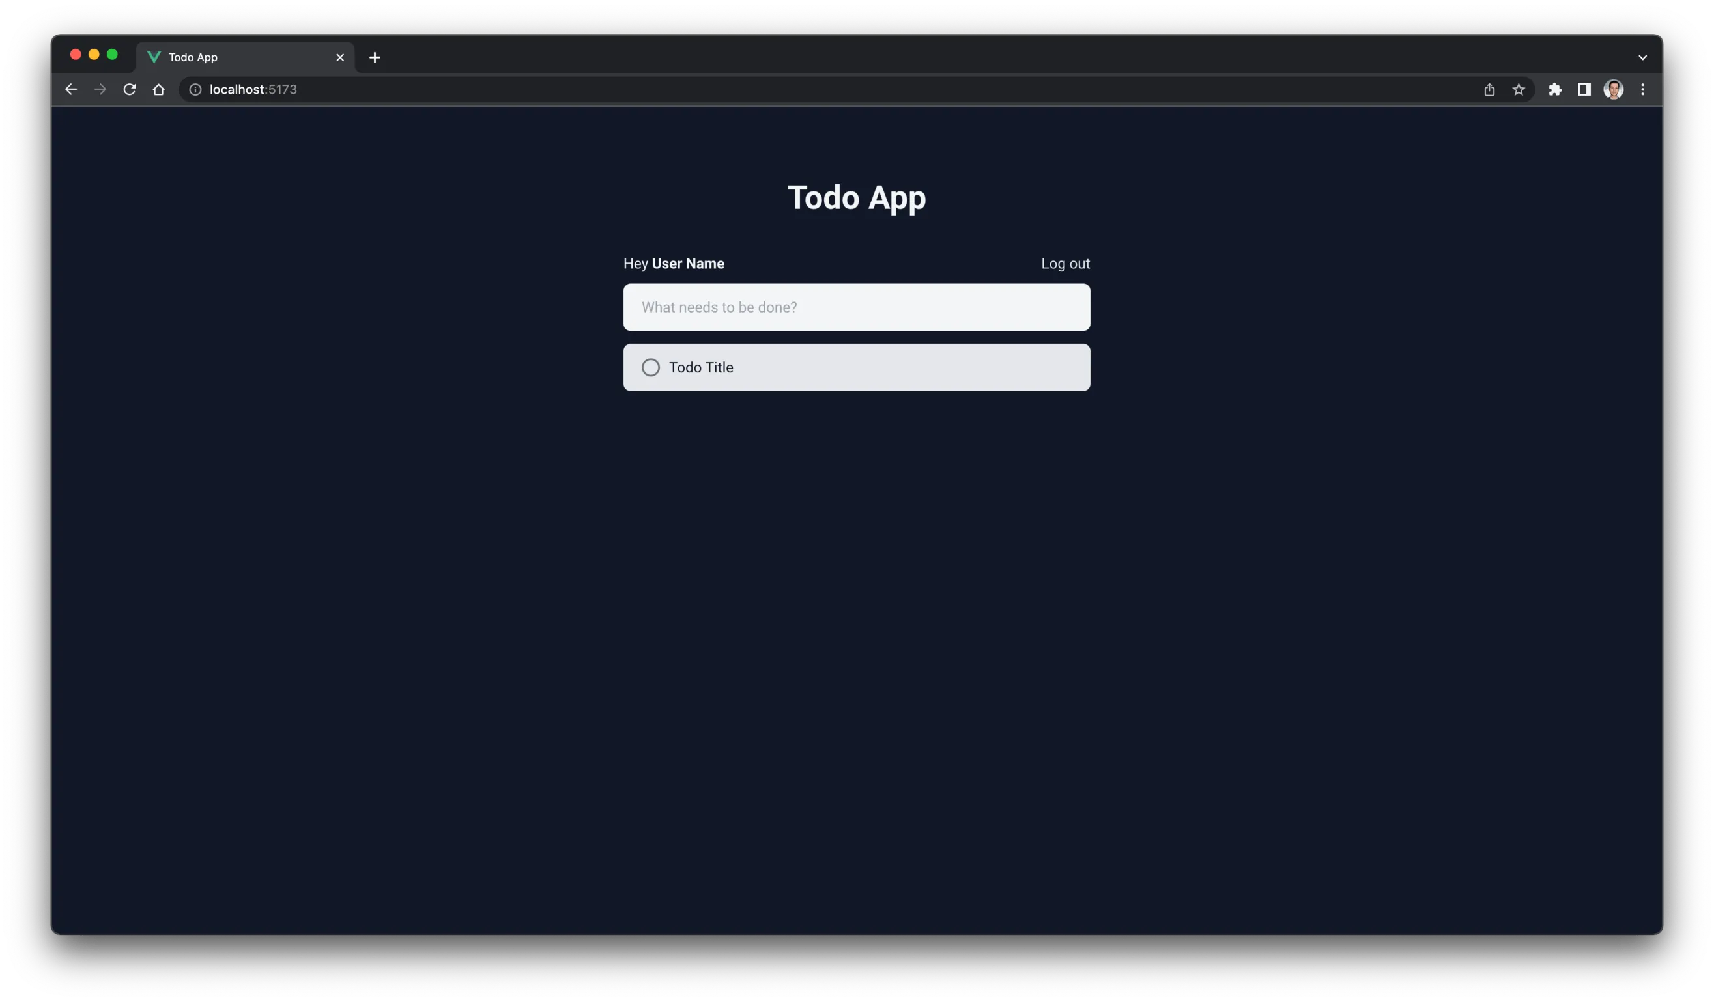Expand the tab search chevron
Screen dimensions: 1714x1002
click(1642, 58)
